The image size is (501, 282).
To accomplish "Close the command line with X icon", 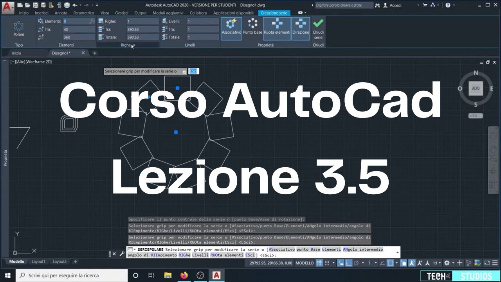I will click(114, 254).
